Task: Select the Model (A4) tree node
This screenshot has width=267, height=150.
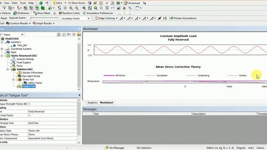Action: (x=12, y=39)
